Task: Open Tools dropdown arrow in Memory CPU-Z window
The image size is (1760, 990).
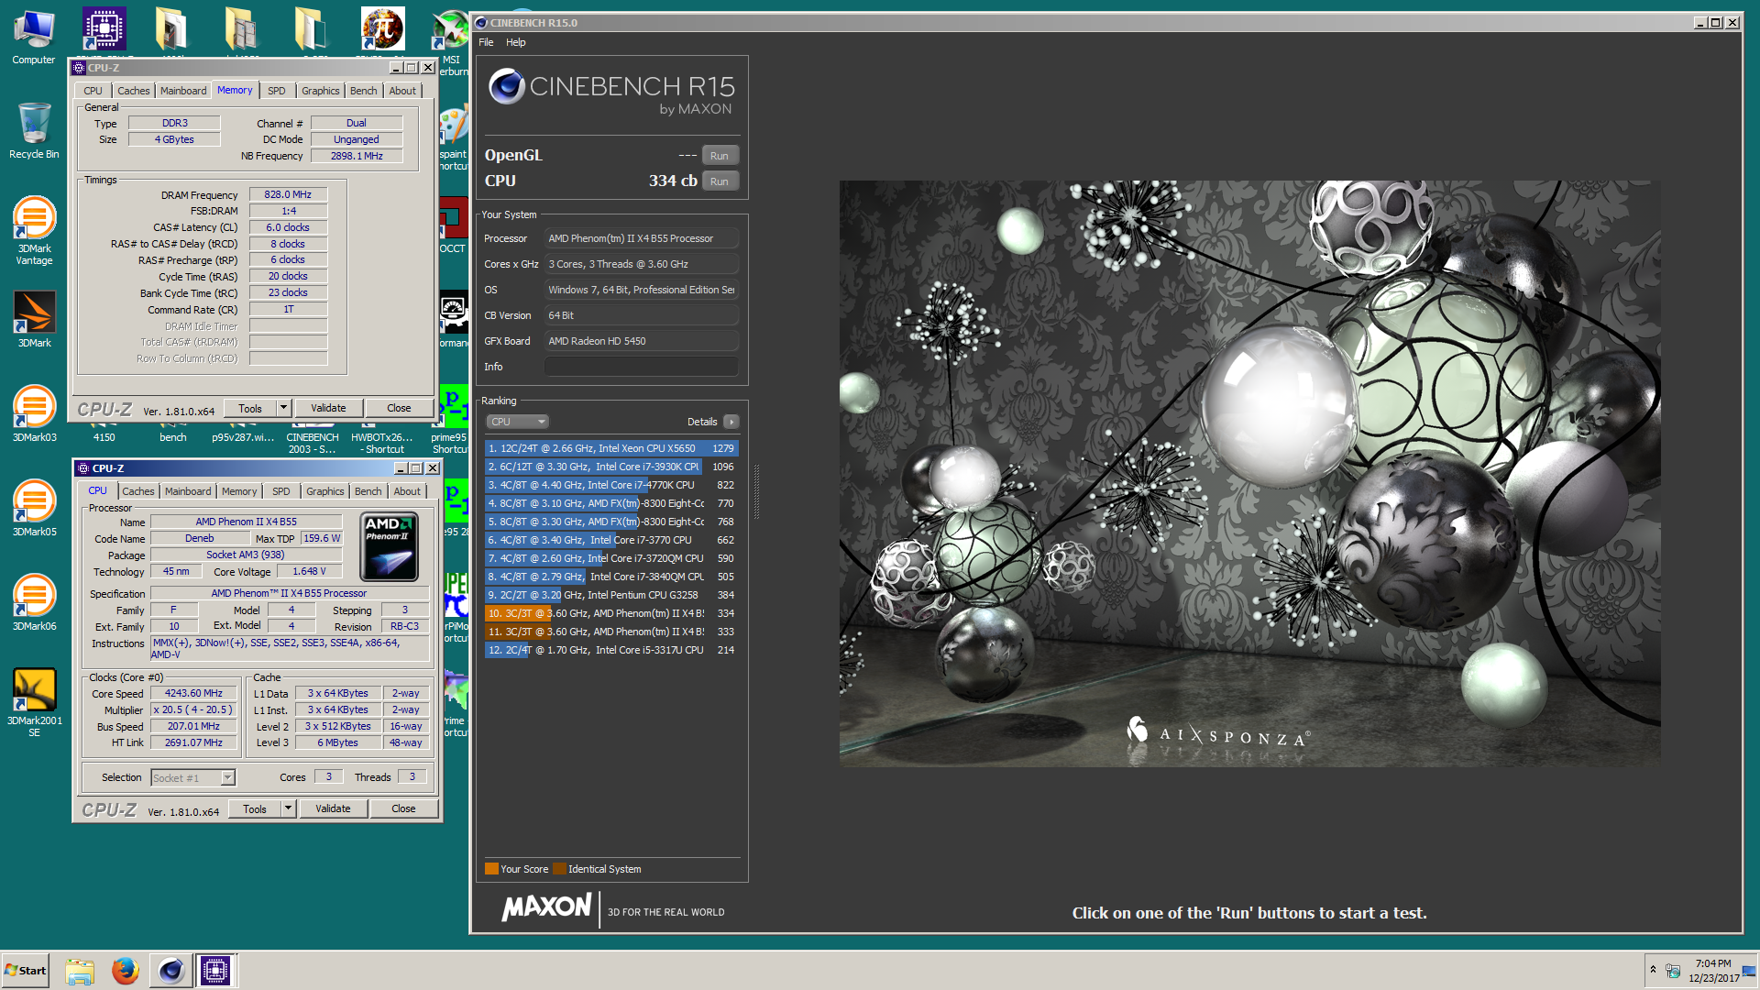Action: pyautogui.click(x=283, y=408)
